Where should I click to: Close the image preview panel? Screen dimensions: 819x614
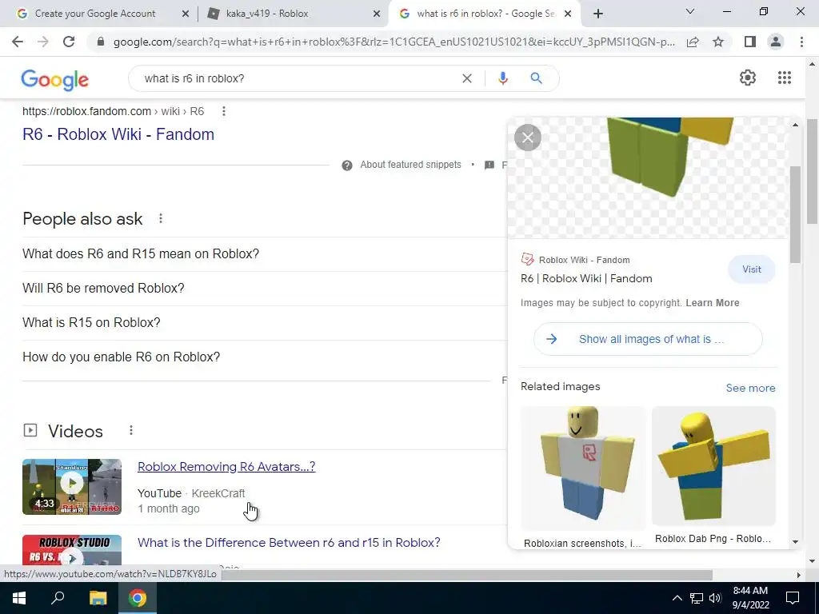coord(528,138)
